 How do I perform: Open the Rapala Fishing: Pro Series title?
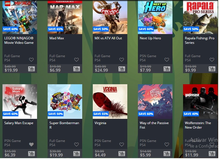(199, 40)
